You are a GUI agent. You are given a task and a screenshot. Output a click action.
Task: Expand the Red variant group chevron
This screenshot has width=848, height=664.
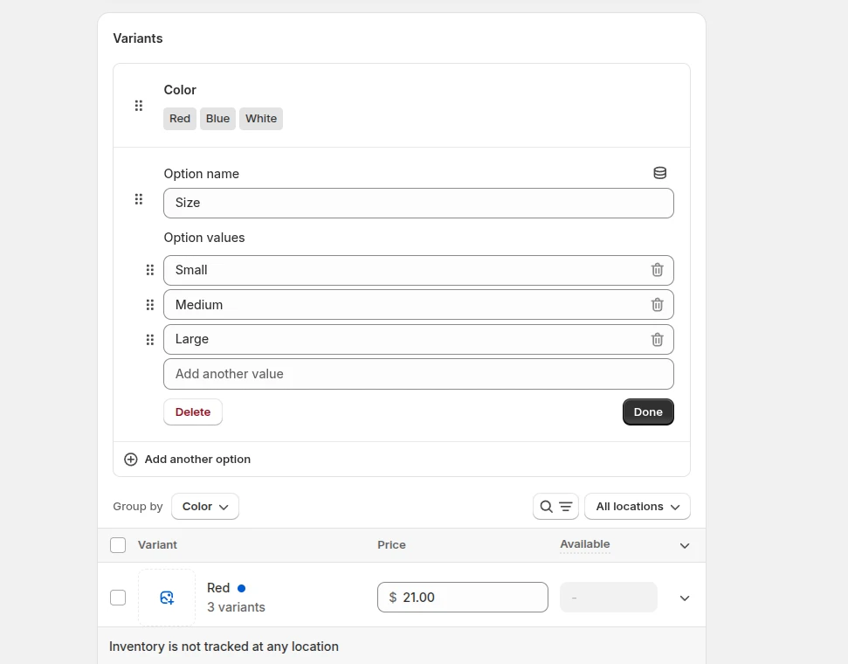684,598
